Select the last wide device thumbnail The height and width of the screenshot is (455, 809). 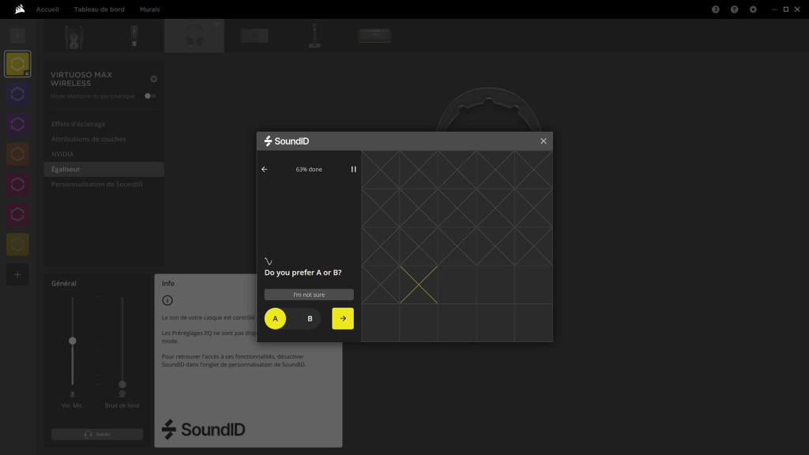(x=374, y=36)
